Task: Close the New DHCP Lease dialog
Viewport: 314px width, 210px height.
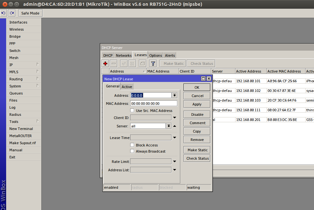Action: [x=209, y=79]
